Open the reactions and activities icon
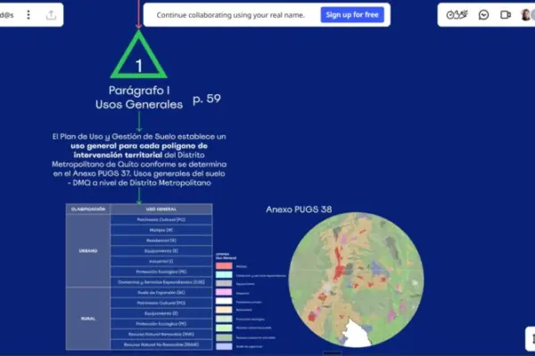535x356 pixels. point(457,14)
